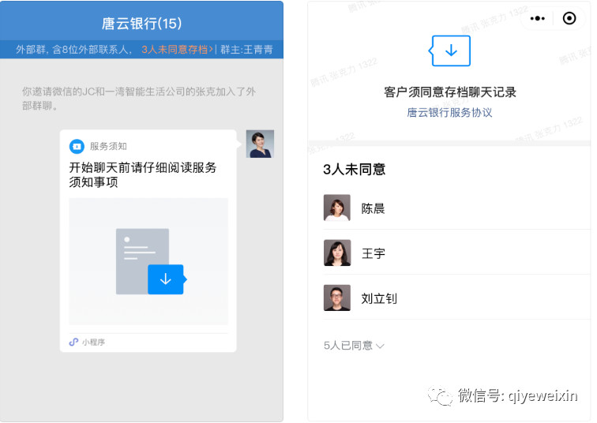Click 3人未同意存档 in the chat header
Image resolution: width=597 pixels, height=423 pixels.
[177, 50]
